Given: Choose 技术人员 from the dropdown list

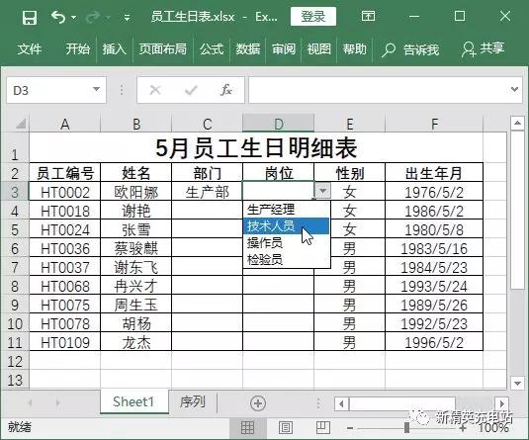Looking at the screenshot, I should point(286,226).
